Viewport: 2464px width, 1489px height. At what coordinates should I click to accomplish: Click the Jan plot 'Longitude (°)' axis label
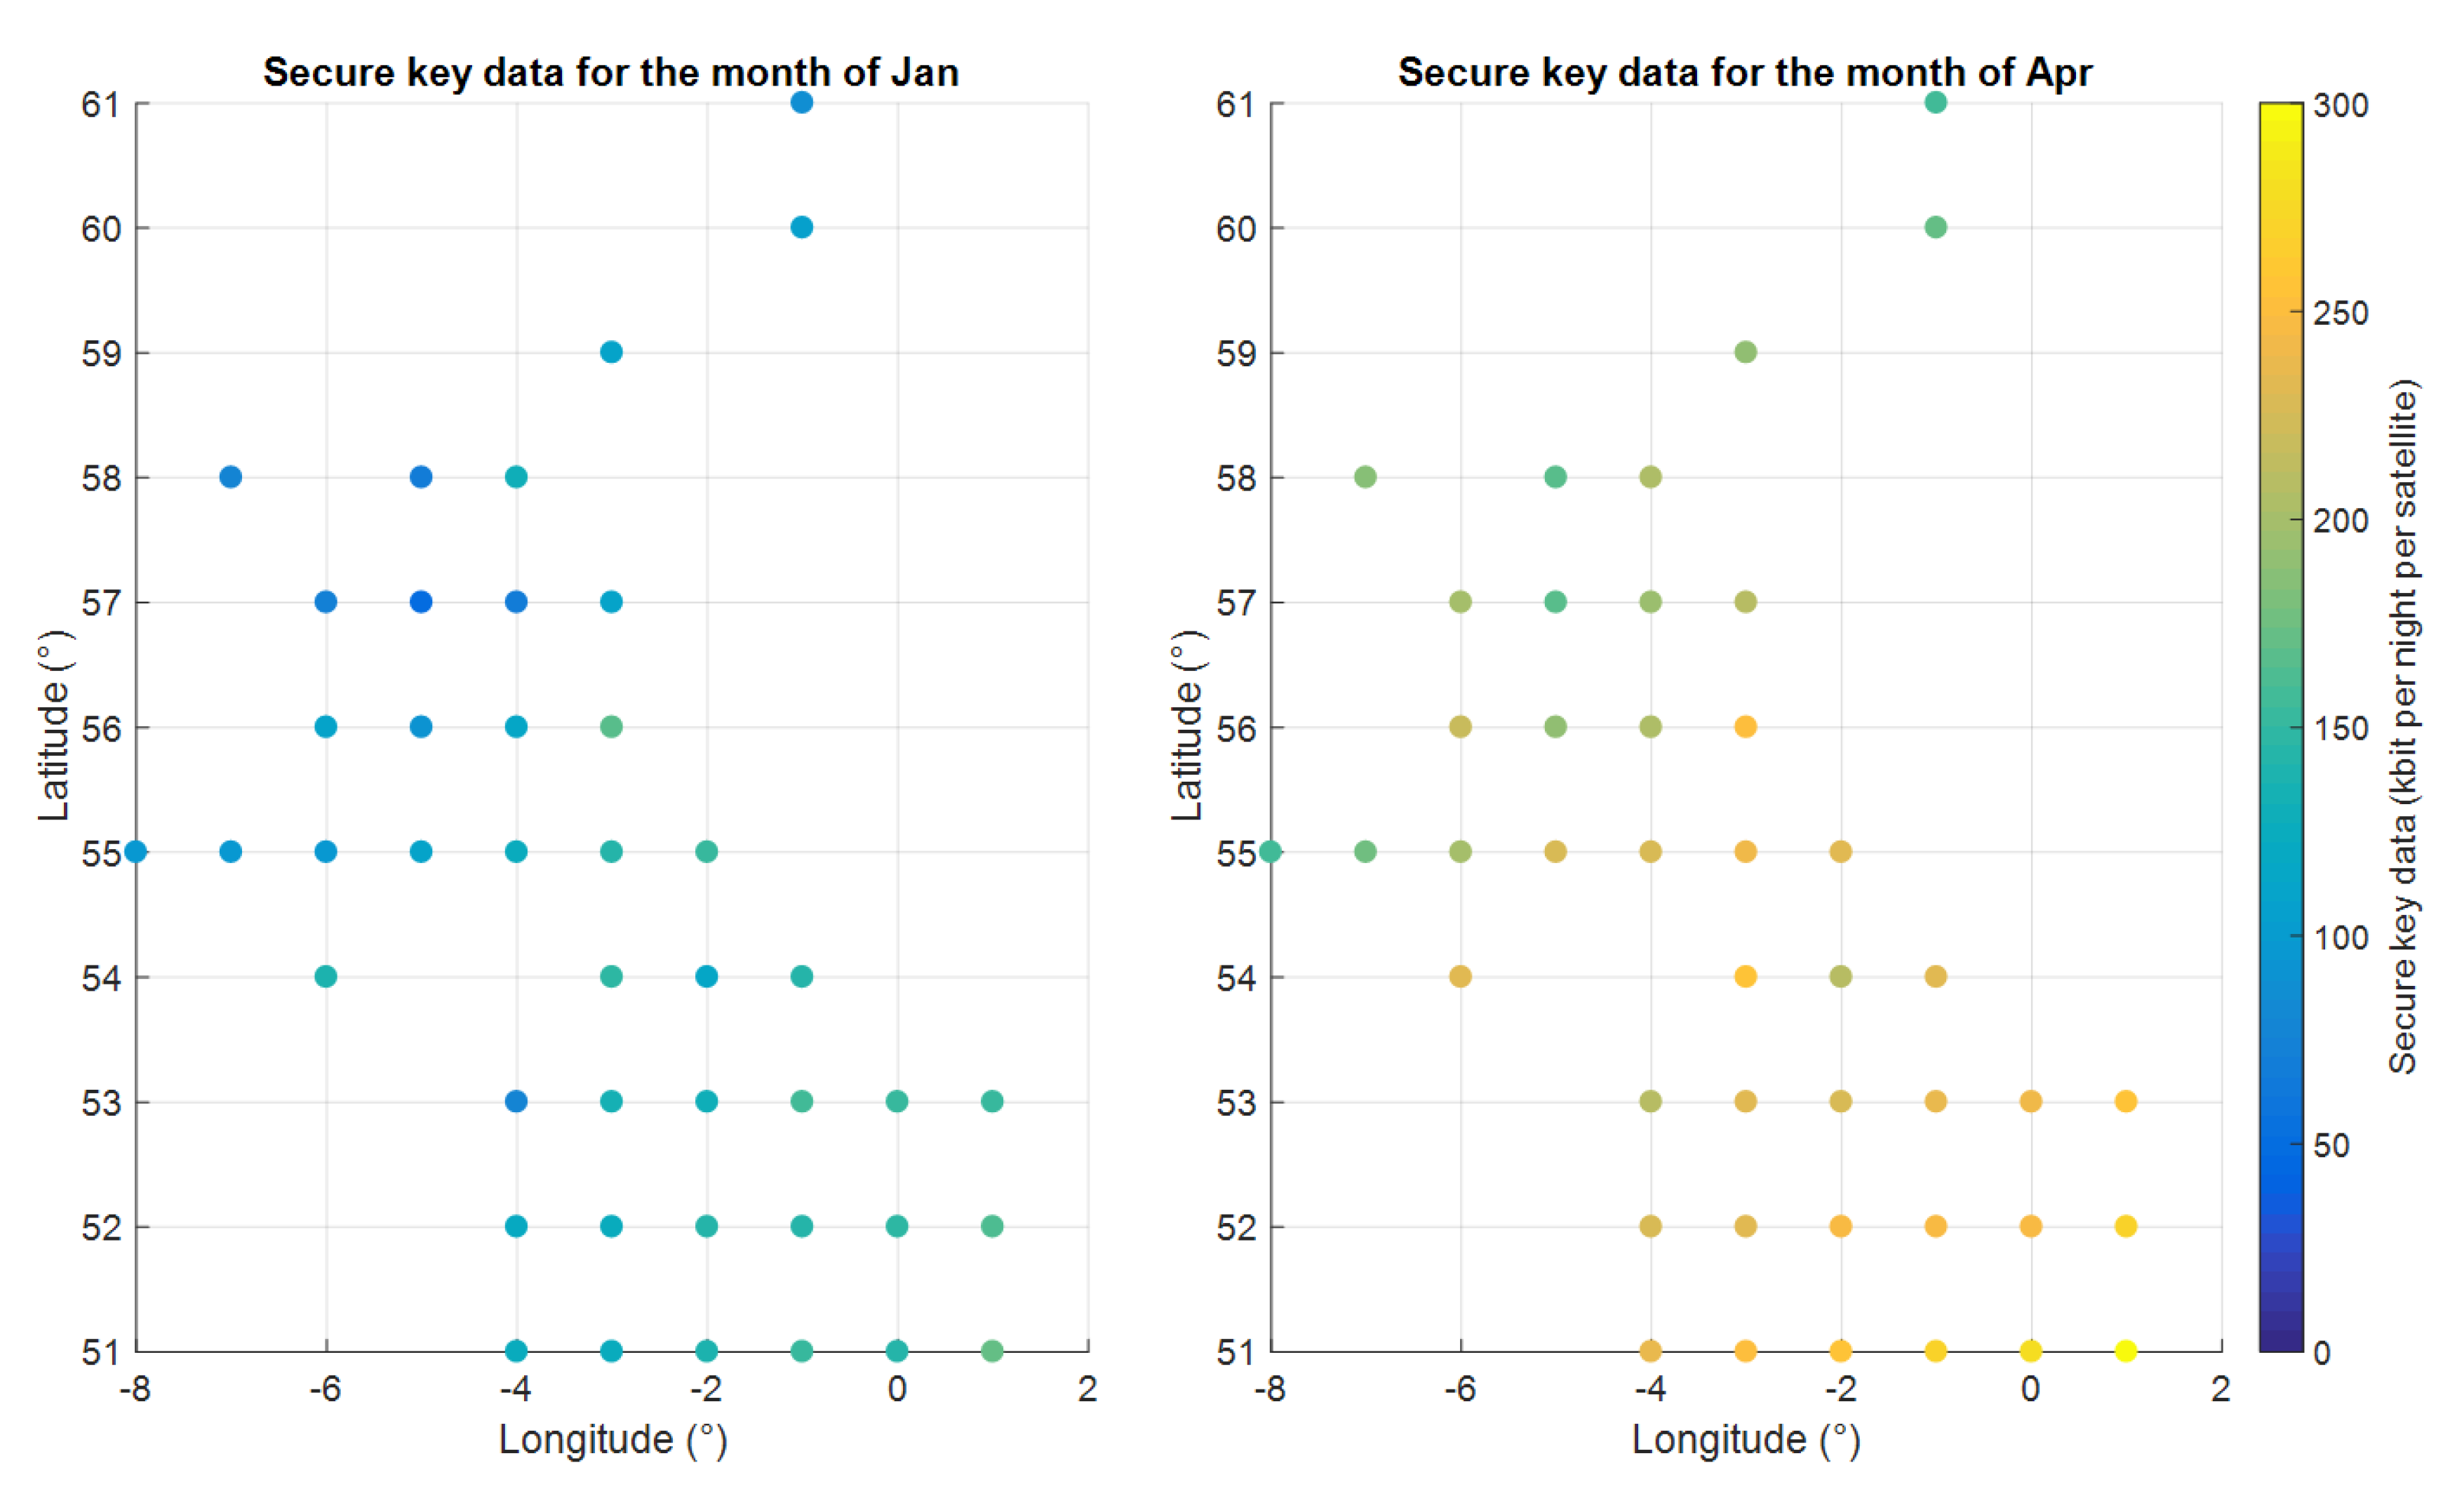click(x=612, y=1440)
